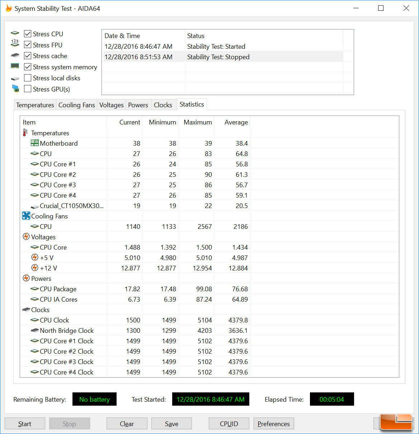Image resolution: width=419 pixels, height=434 pixels.
Task: Click the chip icon of CPU Core #1 temperature
Action: (x=34, y=164)
